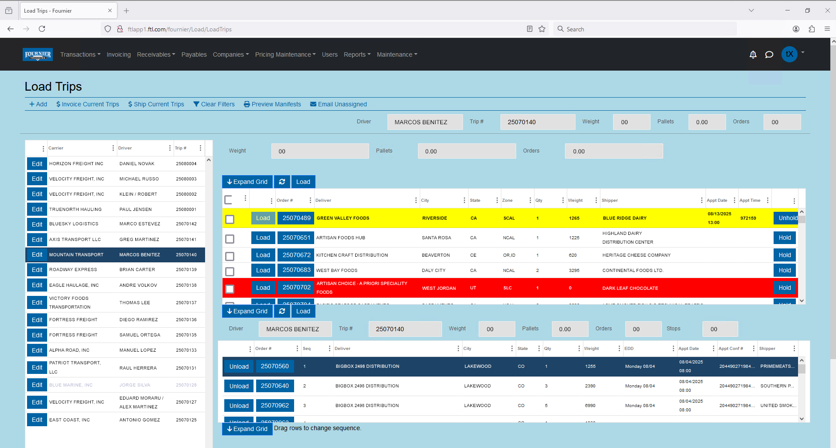Tick the checkbox for order 25070651
The height and width of the screenshot is (448, 836).
coord(230,239)
